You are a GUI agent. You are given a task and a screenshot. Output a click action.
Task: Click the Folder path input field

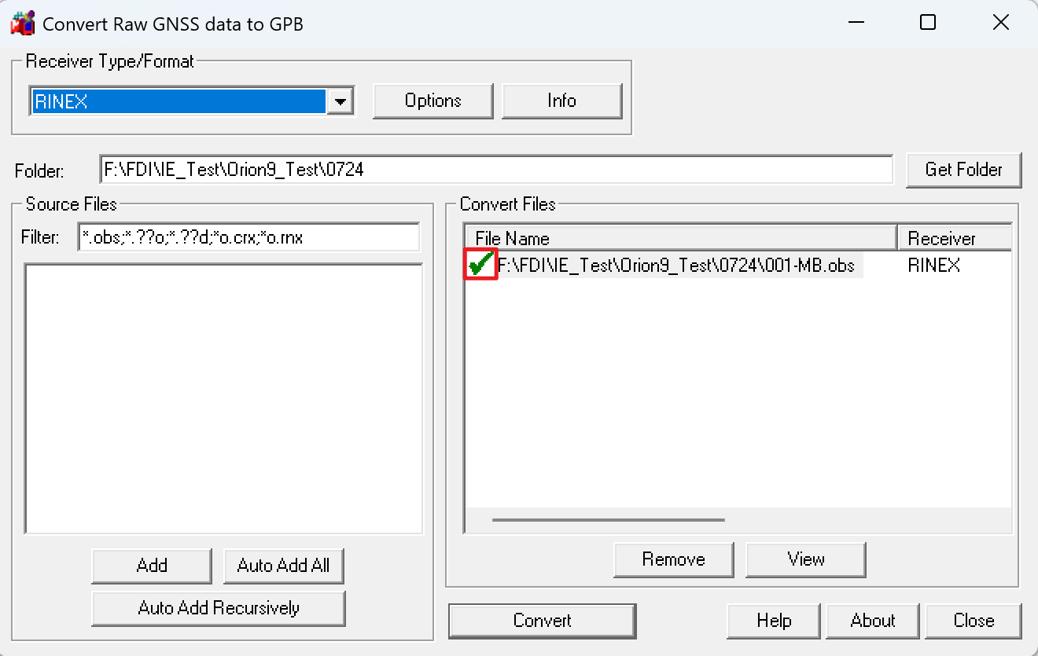[x=496, y=169]
